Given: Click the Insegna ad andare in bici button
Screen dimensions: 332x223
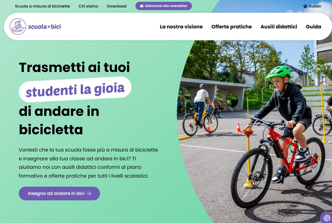Looking at the screenshot, I should coord(59,194).
